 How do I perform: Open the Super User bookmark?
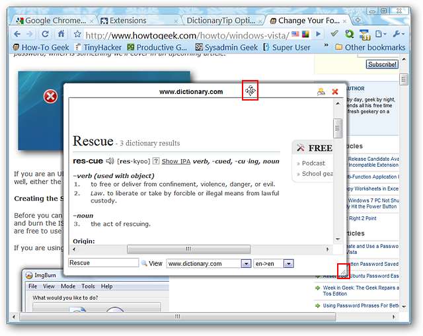[x=287, y=48]
